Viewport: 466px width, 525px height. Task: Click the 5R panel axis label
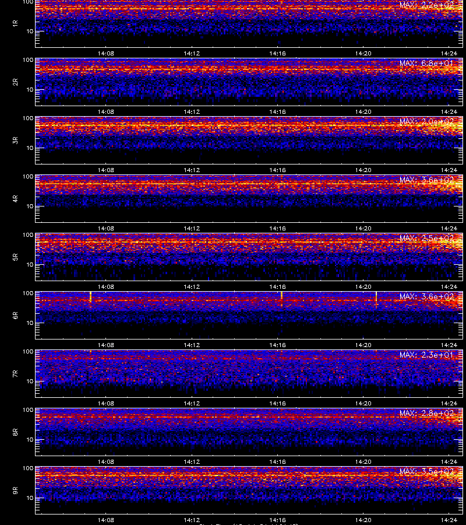point(15,257)
